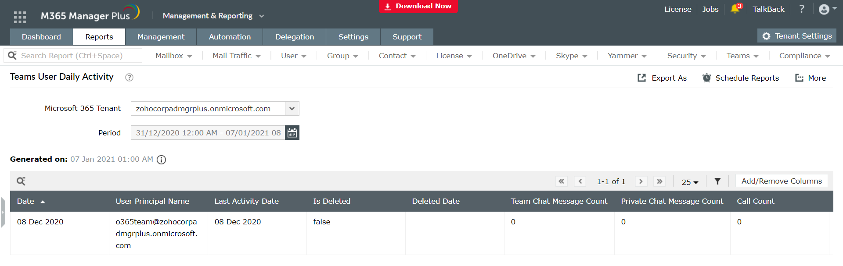The width and height of the screenshot is (843, 266).
Task: Open the notifications bell icon
Action: coord(735,9)
